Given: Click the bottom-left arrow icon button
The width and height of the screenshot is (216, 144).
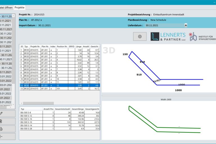Looking at the screenshot, I should click(8, 136).
